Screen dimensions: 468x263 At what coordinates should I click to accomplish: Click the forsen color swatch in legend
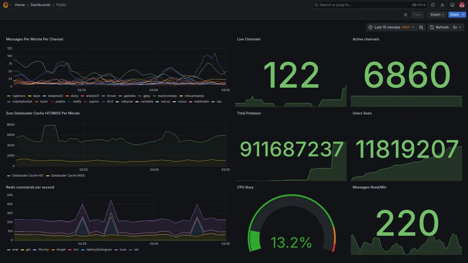(x=104, y=96)
